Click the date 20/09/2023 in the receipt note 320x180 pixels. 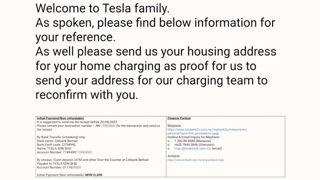(x=108, y=122)
